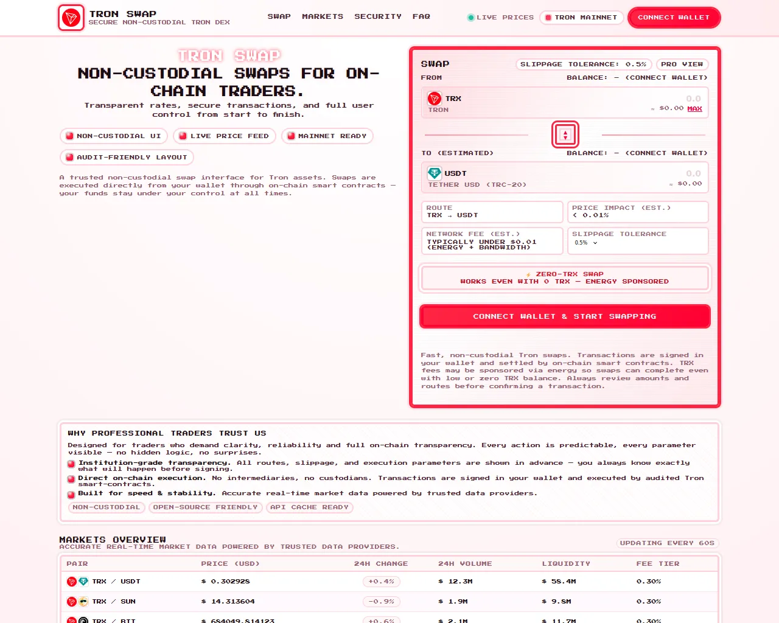Click the USDT icon in the TRX / USDT market row
Screen dimensions: 779x623
pyautogui.click(x=83, y=582)
